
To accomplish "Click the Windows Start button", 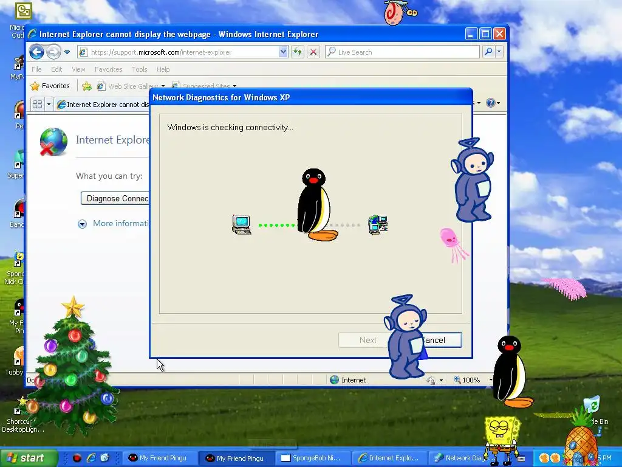I will point(28,458).
